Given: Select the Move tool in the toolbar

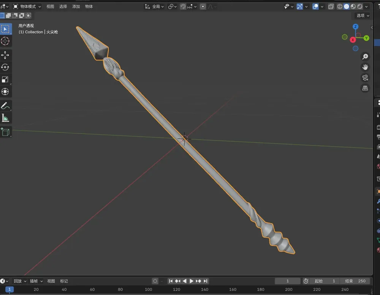Looking at the screenshot, I should click(5, 55).
